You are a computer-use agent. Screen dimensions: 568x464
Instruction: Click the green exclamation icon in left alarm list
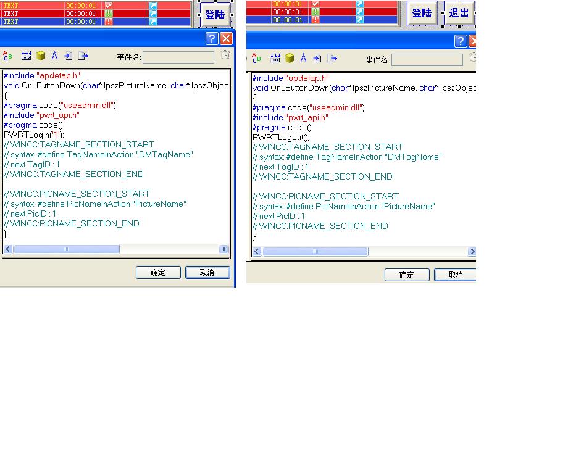(x=109, y=14)
